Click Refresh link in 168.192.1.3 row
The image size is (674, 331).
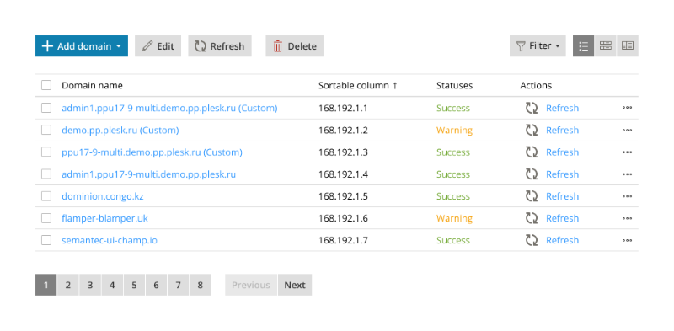(562, 152)
